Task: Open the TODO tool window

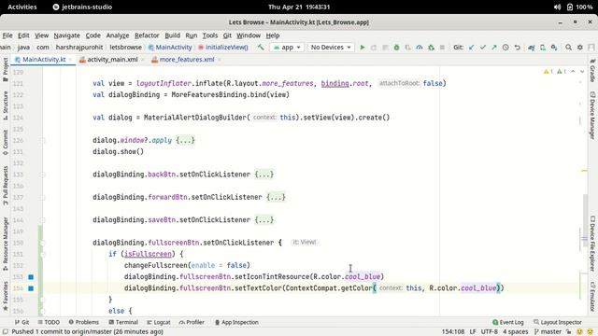Action: (x=49, y=322)
